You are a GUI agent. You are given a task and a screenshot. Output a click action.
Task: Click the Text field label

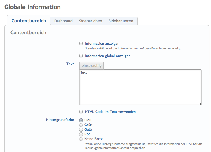click(x=70, y=64)
